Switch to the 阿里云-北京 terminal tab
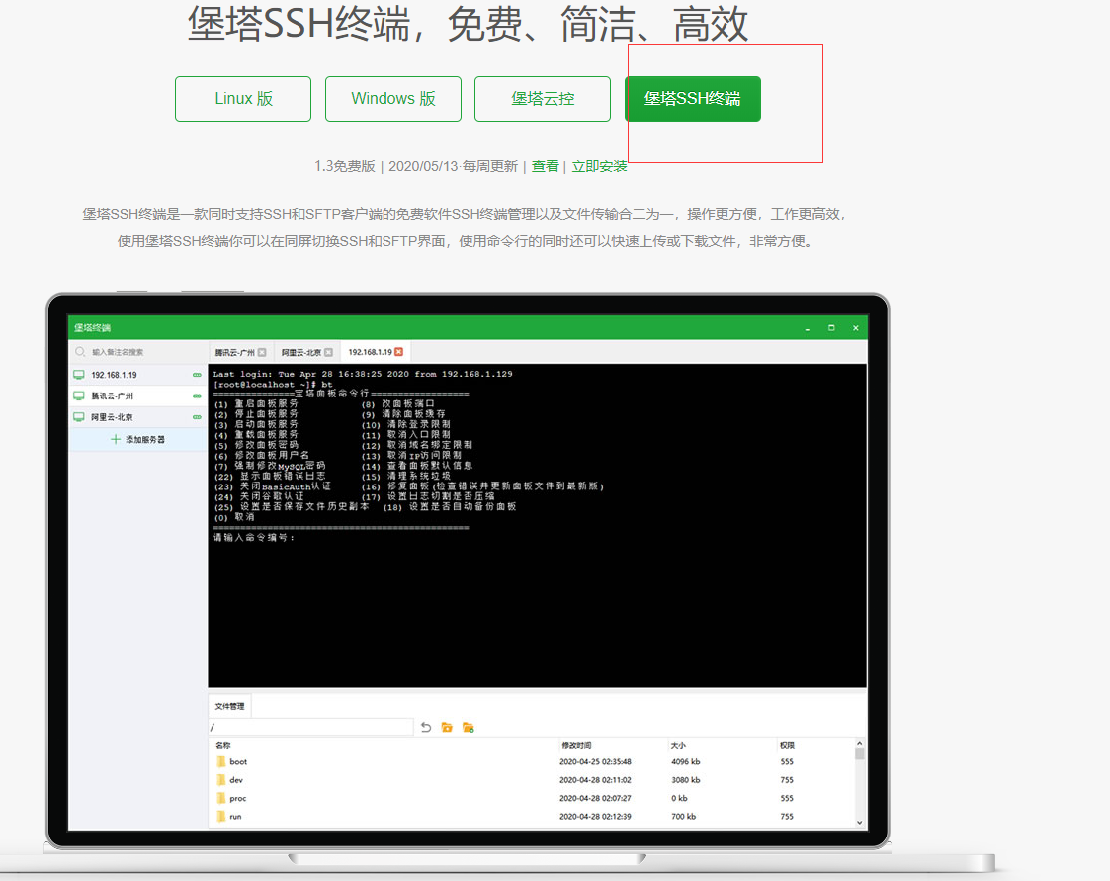1110x881 pixels. click(306, 352)
